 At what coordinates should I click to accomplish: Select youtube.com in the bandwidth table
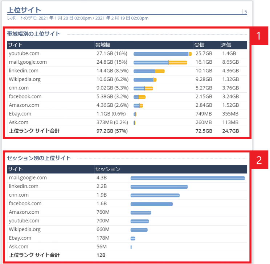24,54
